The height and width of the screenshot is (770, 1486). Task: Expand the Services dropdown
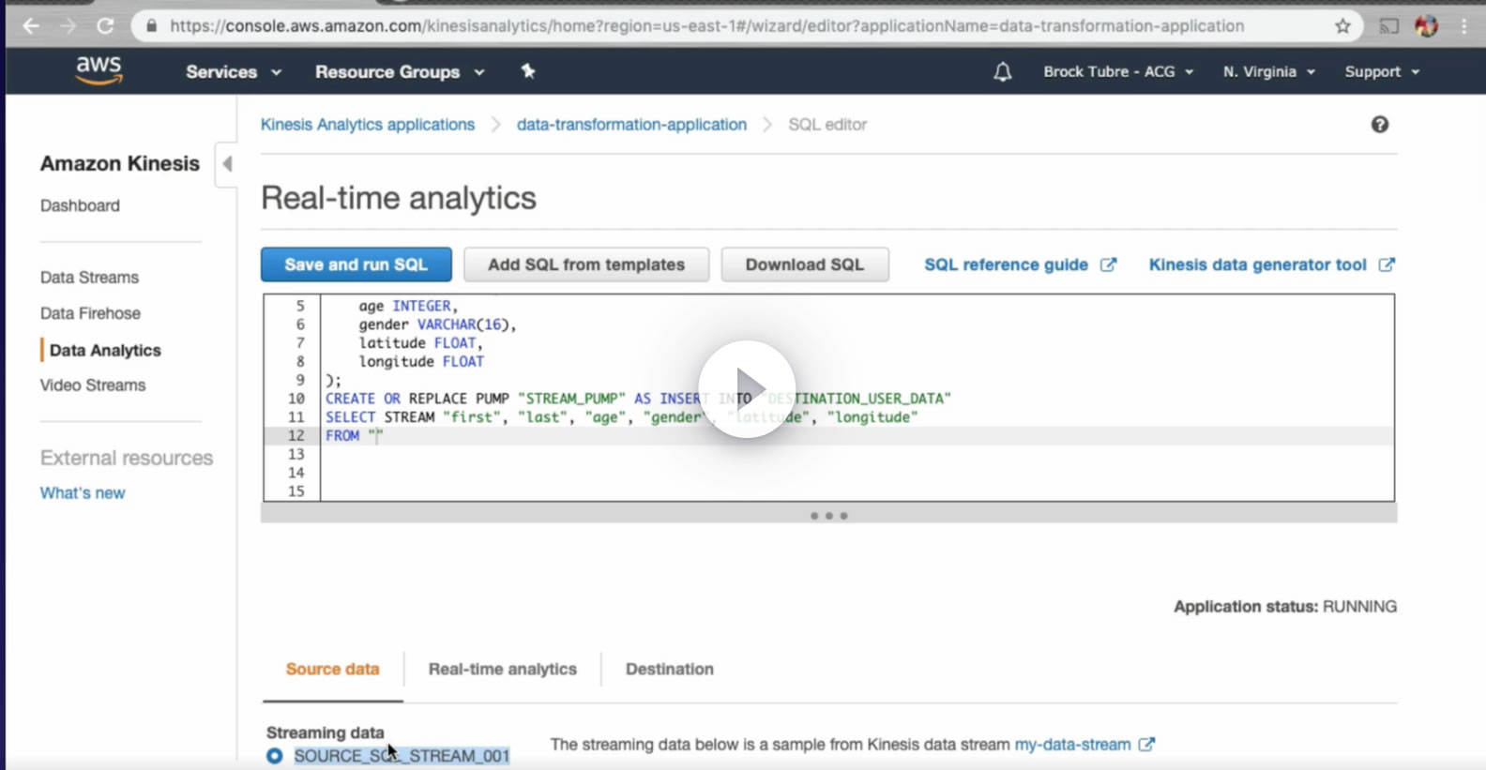pos(234,71)
